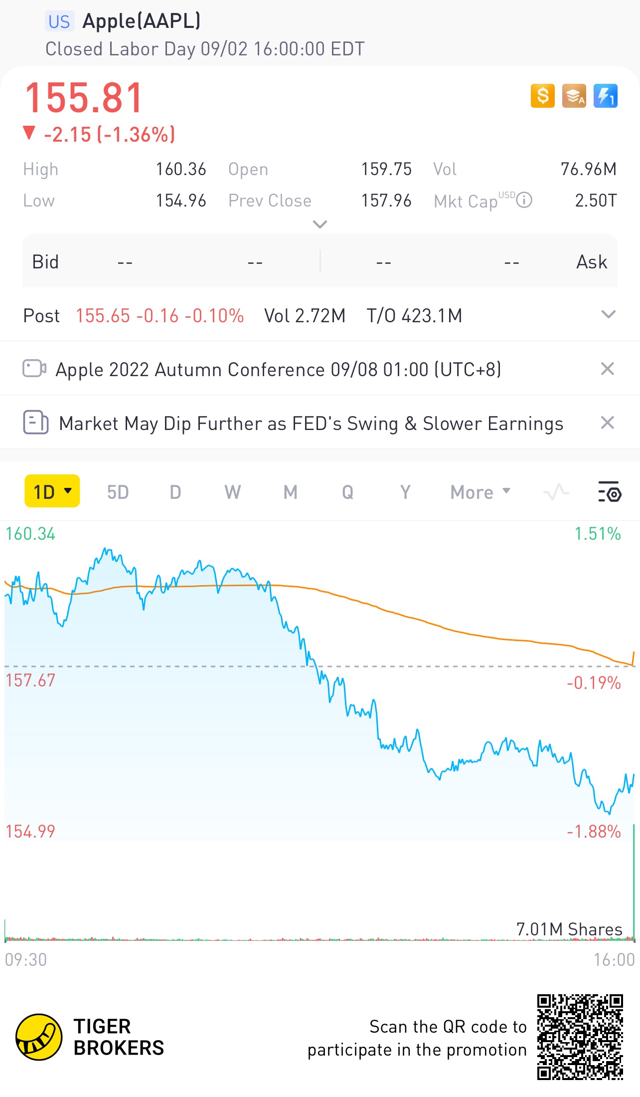Screen dimensions: 640x1097
Task: Tap the promotion QR code
Action: click(580, 1037)
